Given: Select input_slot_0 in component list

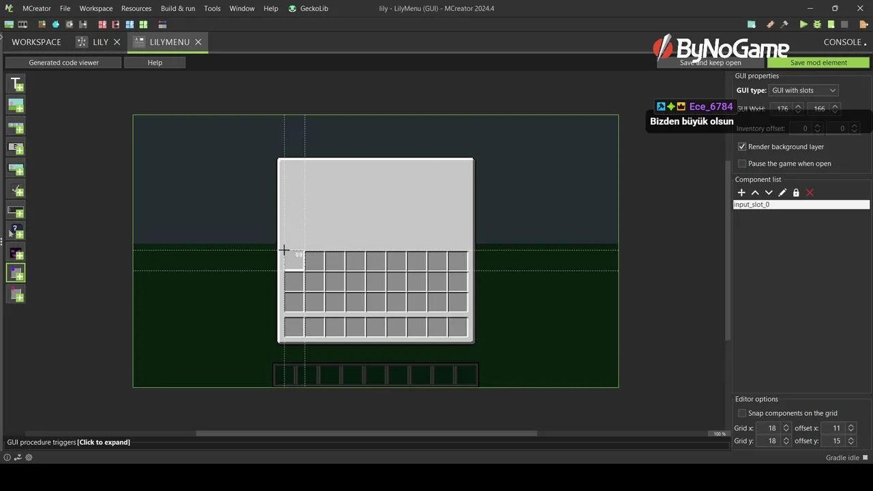Looking at the screenshot, I should point(801,205).
